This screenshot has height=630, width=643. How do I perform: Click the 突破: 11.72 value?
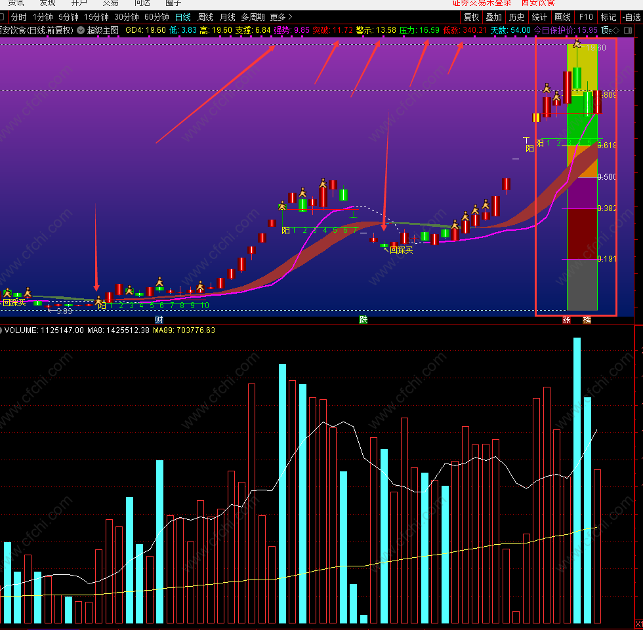pyautogui.click(x=333, y=30)
